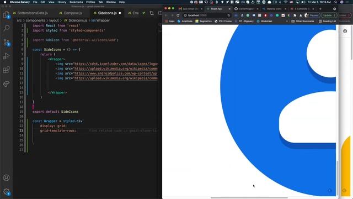Click the volume icon in the menu bar
The image size is (353, 199).
[x=303, y=2]
